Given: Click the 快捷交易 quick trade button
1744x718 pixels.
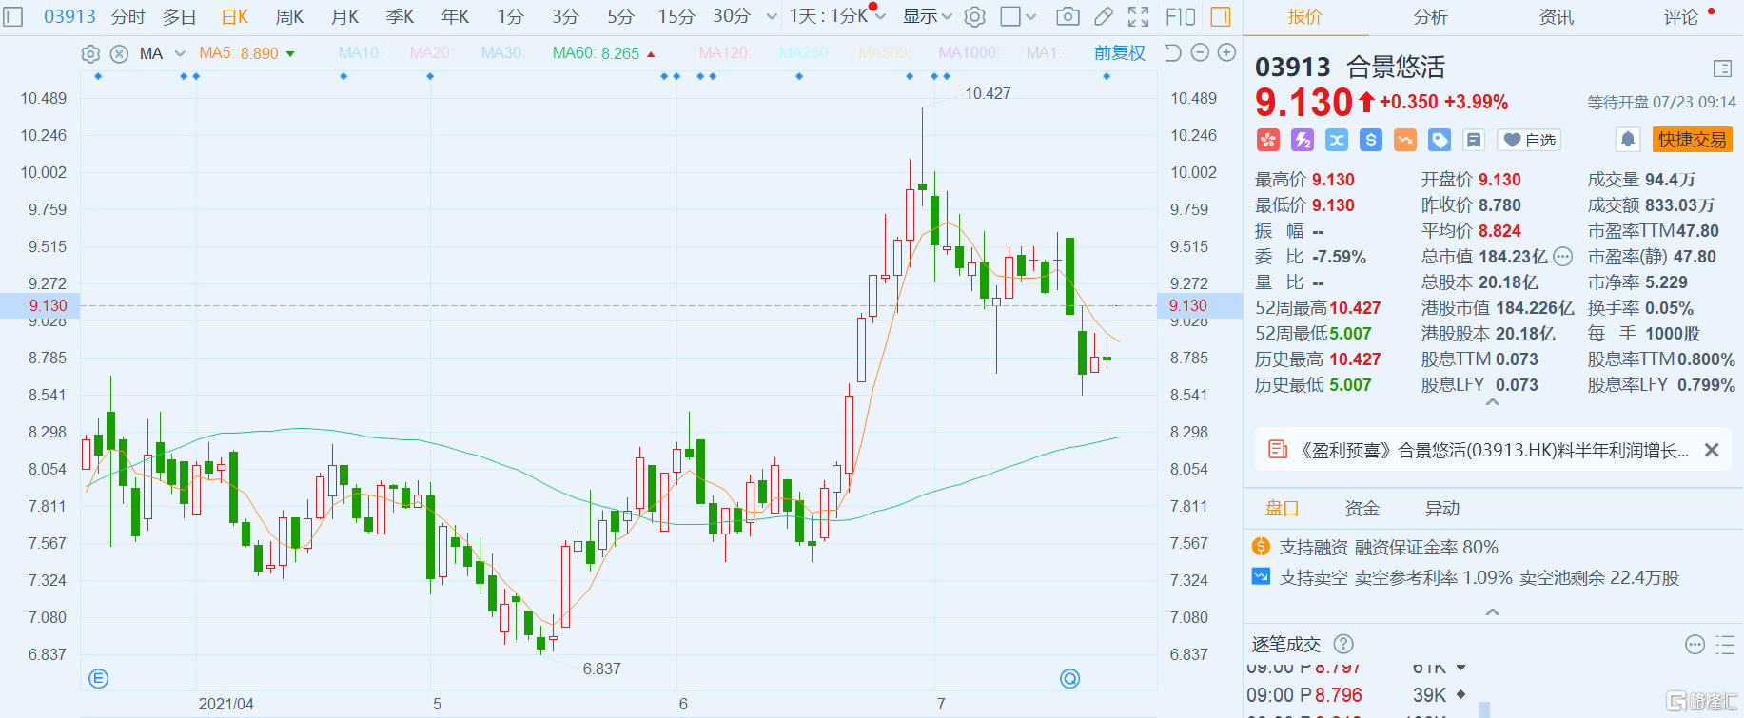Looking at the screenshot, I should pos(1692,140).
